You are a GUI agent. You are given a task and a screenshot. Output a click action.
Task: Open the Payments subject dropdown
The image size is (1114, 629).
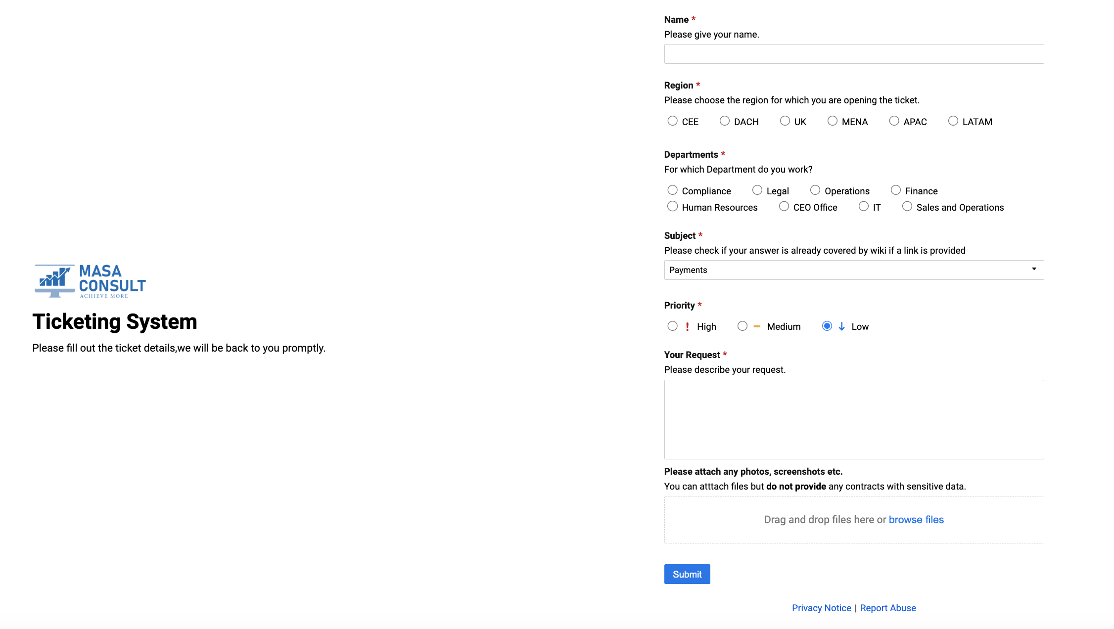(x=854, y=270)
